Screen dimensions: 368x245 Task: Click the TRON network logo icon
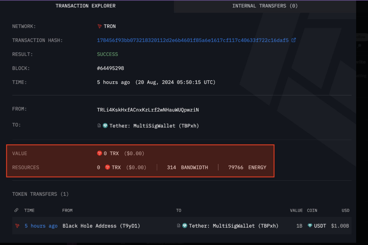click(x=100, y=26)
